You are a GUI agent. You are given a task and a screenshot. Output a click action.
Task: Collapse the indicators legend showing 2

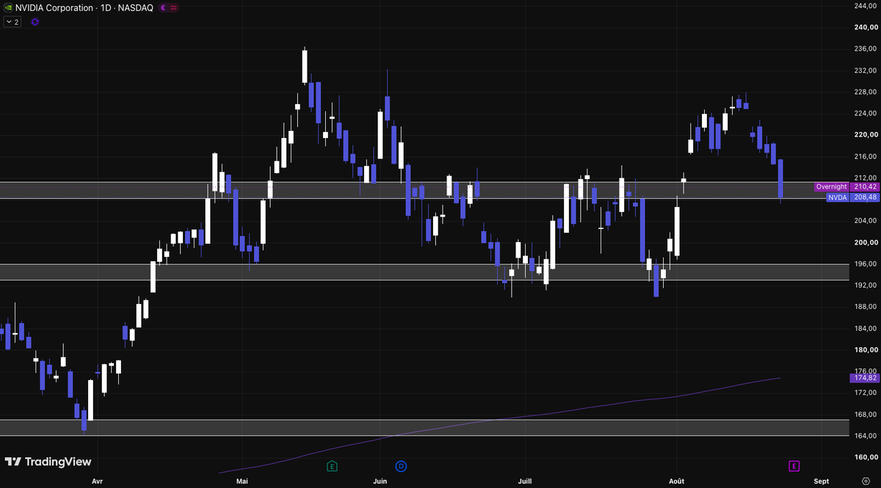coord(12,22)
